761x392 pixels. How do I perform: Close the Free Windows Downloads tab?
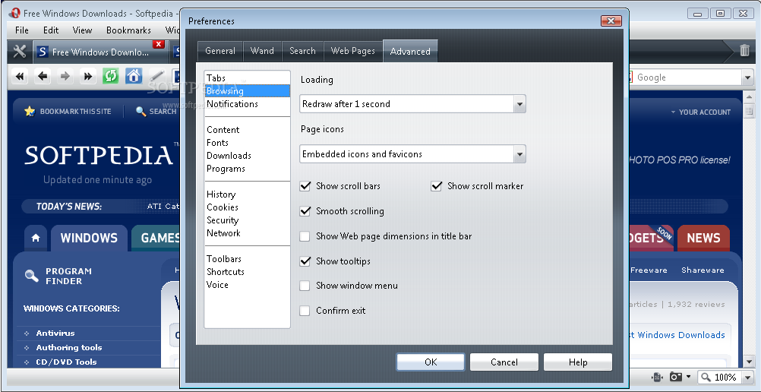point(158,44)
